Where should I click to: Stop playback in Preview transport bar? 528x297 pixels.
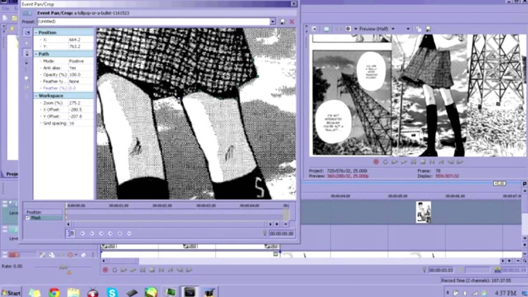pos(423,162)
